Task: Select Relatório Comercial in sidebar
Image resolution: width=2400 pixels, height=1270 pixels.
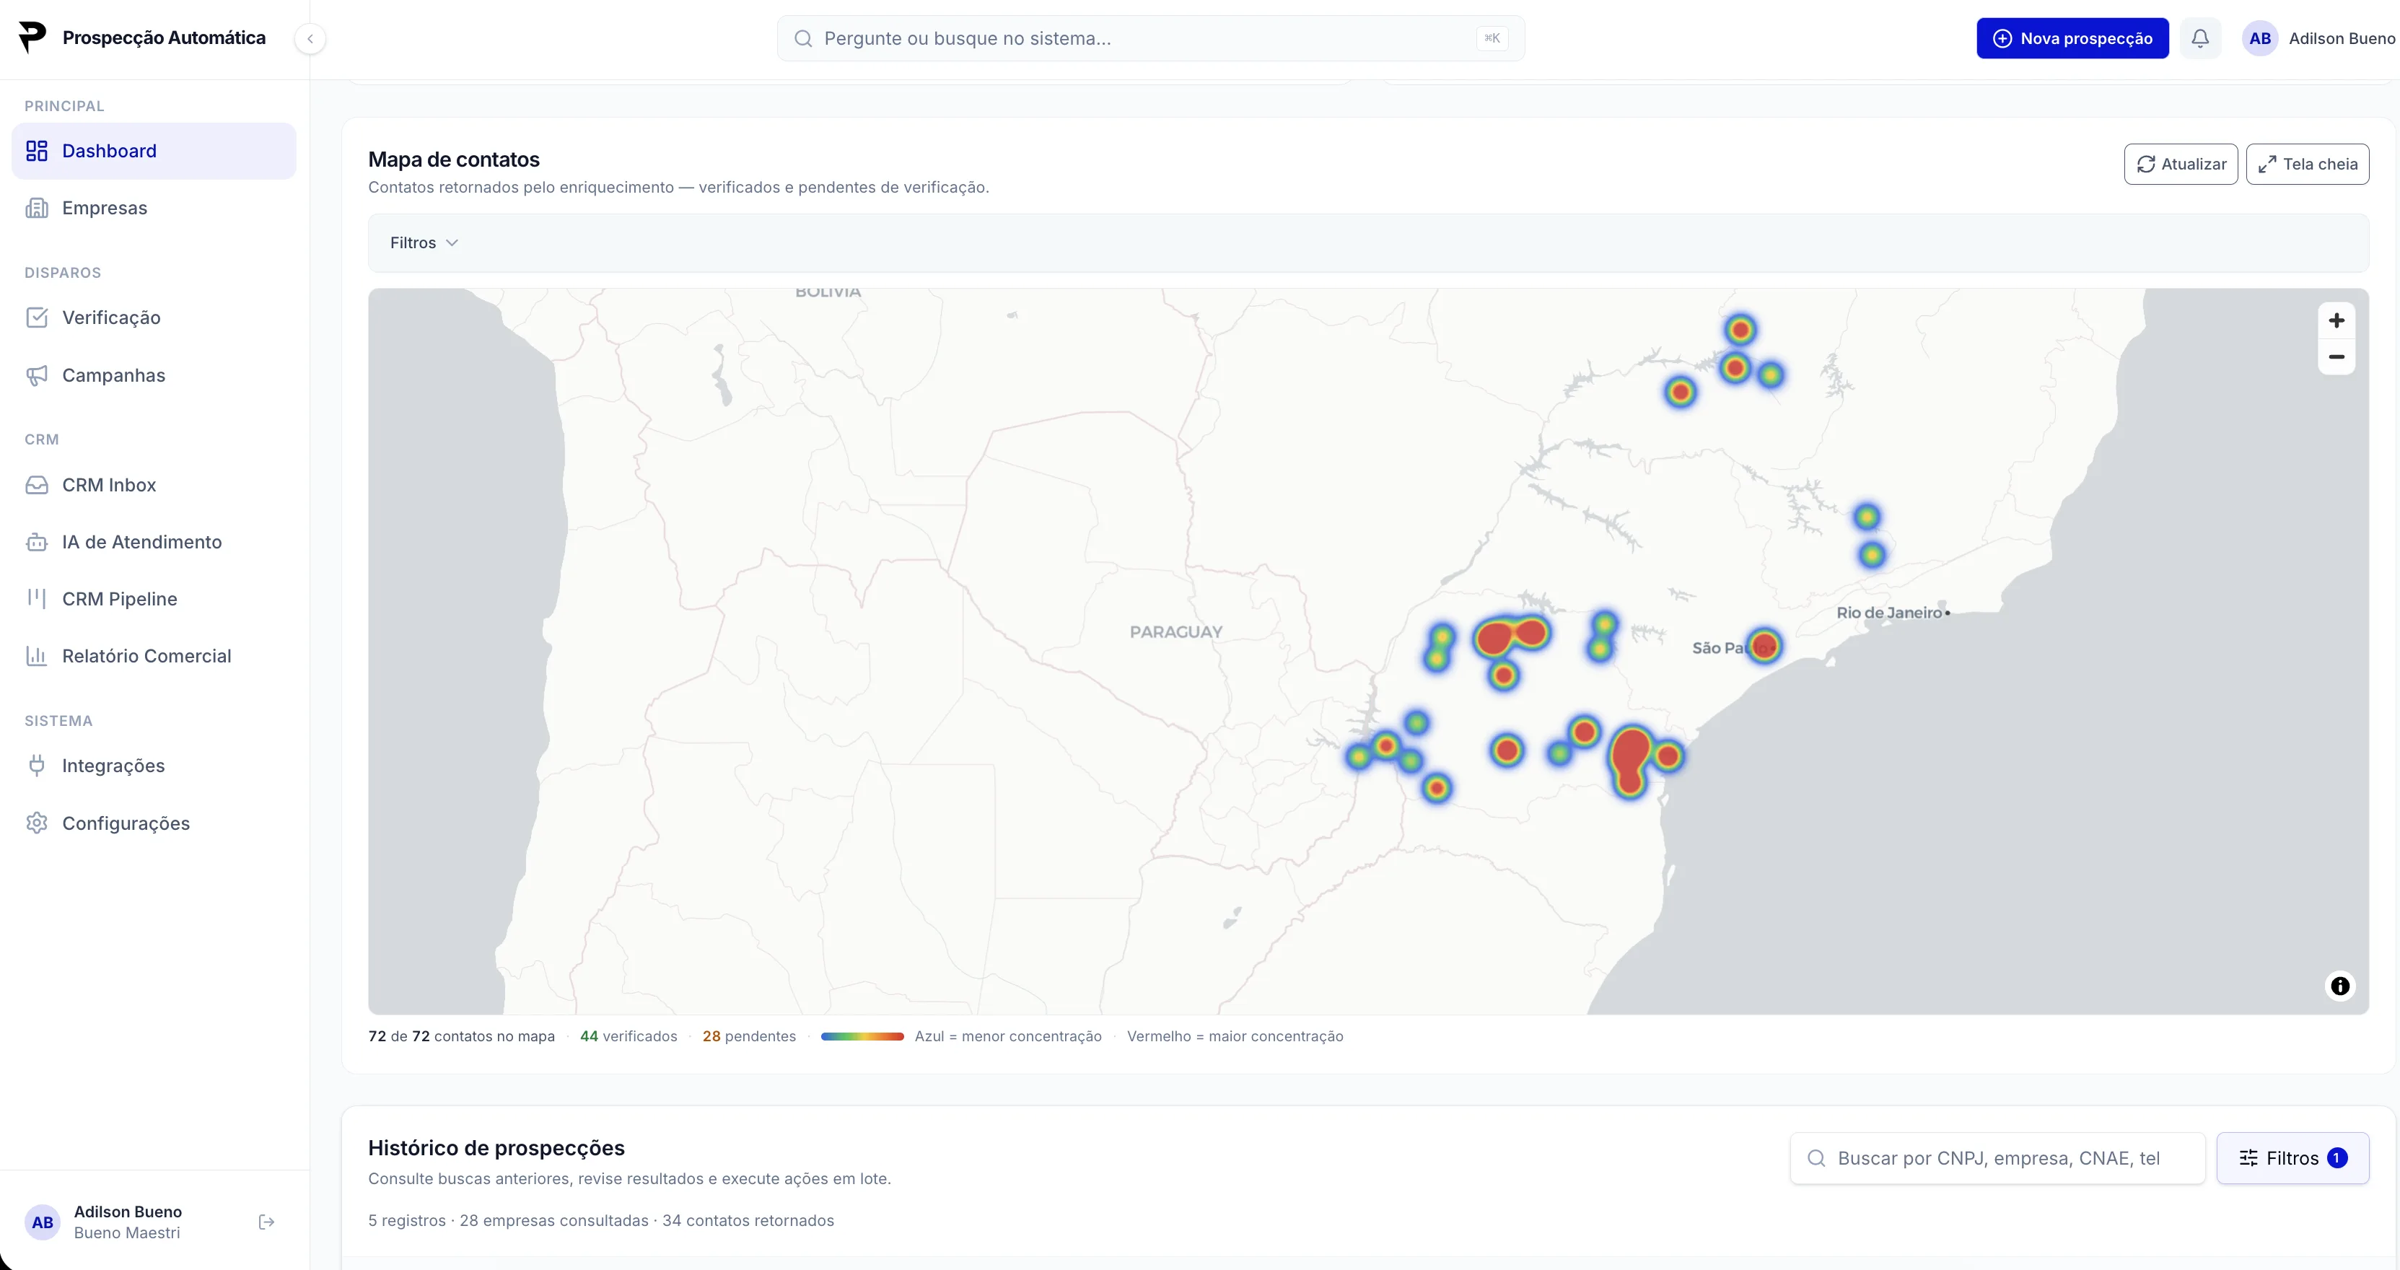Action: 154,656
